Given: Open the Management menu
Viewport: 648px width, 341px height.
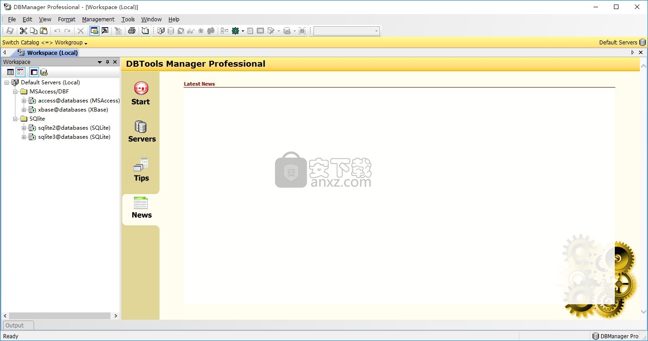Looking at the screenshot, I should pos(98,19).
